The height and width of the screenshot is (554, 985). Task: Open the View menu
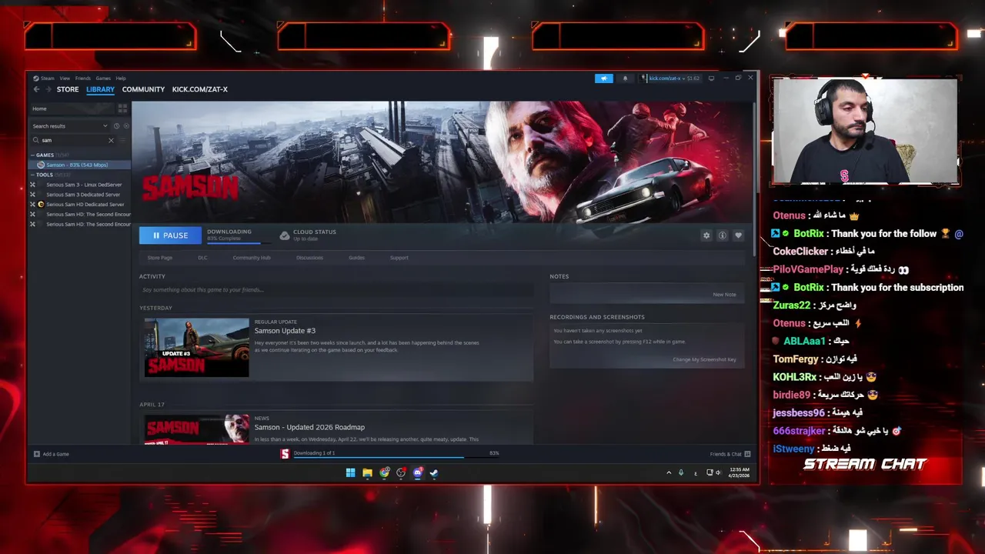pos(65,78)
